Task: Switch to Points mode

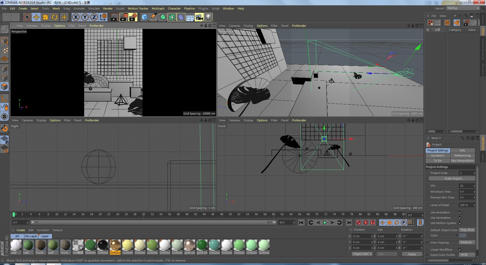Action: tap(5, 68)
